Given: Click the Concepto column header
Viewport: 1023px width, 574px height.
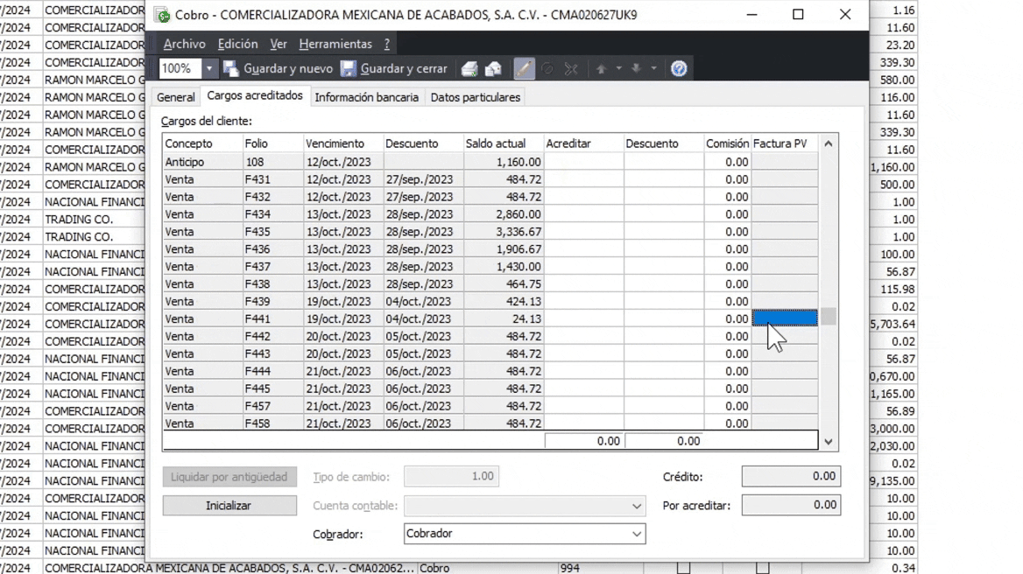Looking at the screenshot, I should click(202, 143).
